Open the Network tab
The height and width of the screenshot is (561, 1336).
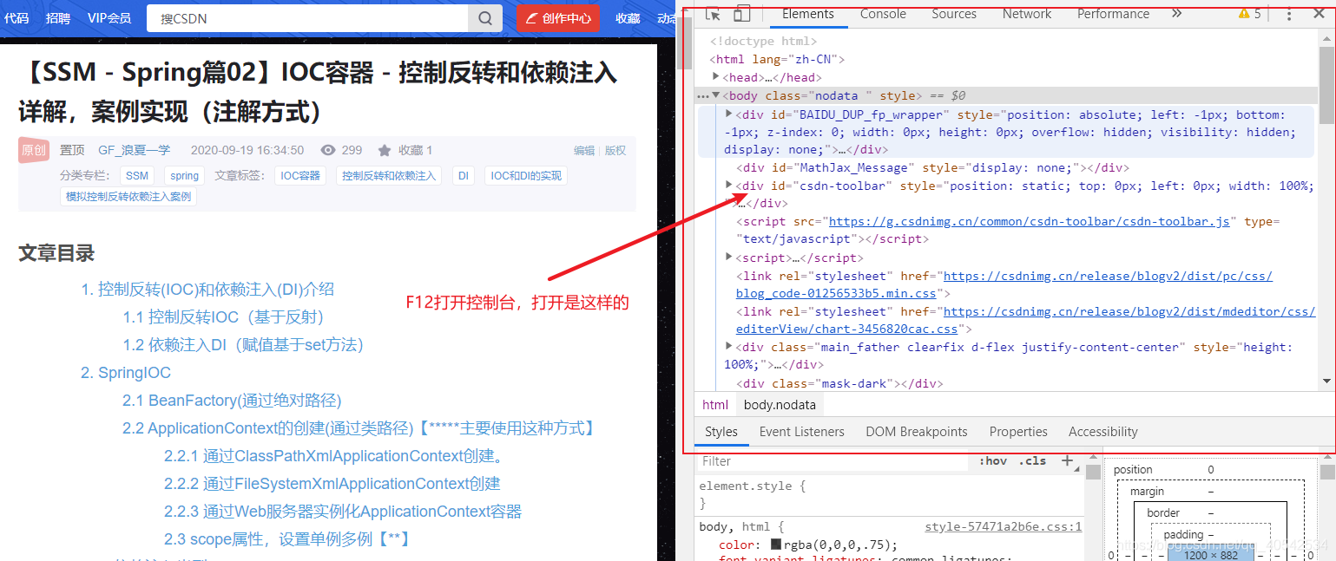click(1027, 14)
